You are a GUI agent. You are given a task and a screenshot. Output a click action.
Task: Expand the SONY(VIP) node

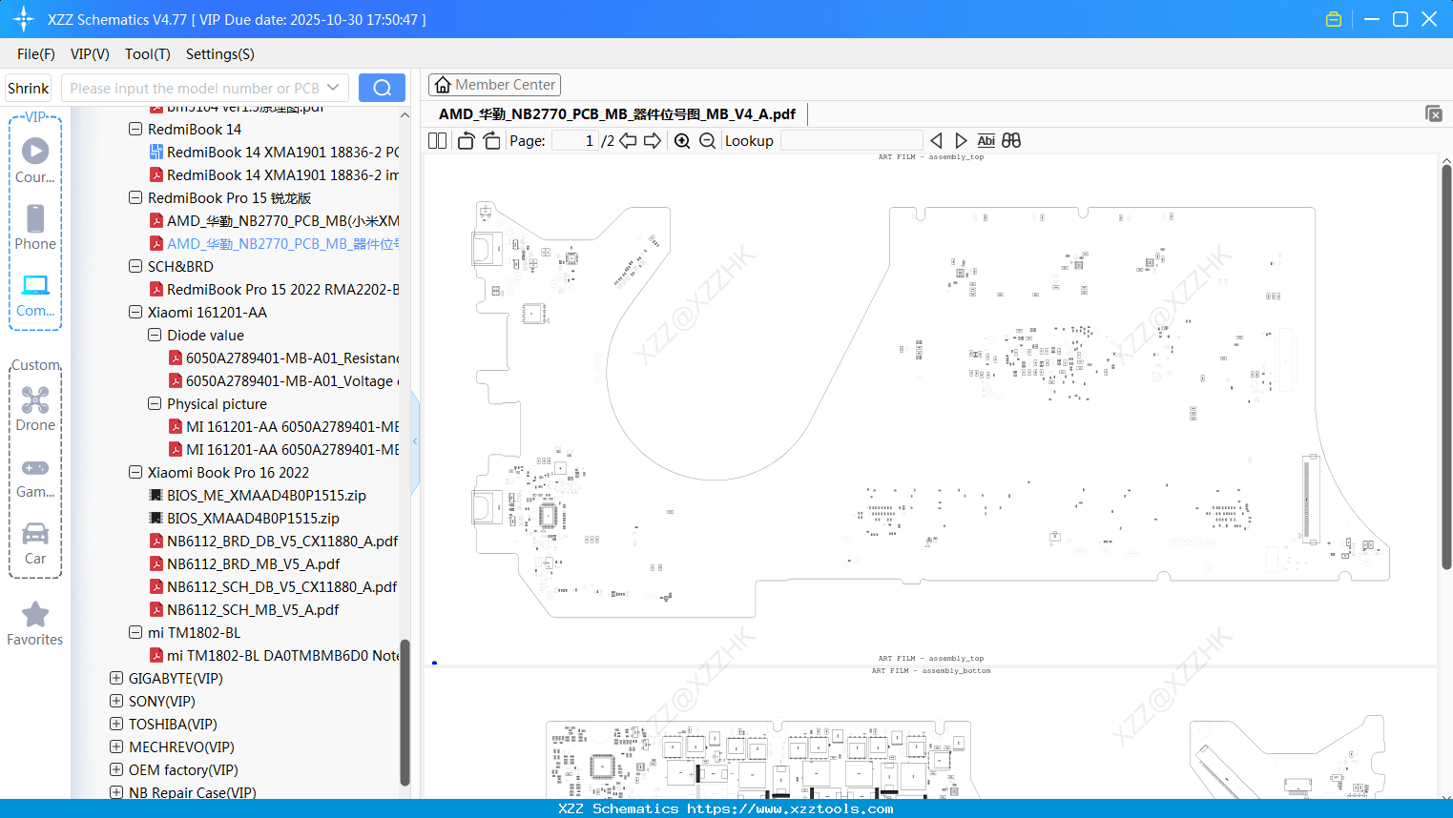coord(116,701)
